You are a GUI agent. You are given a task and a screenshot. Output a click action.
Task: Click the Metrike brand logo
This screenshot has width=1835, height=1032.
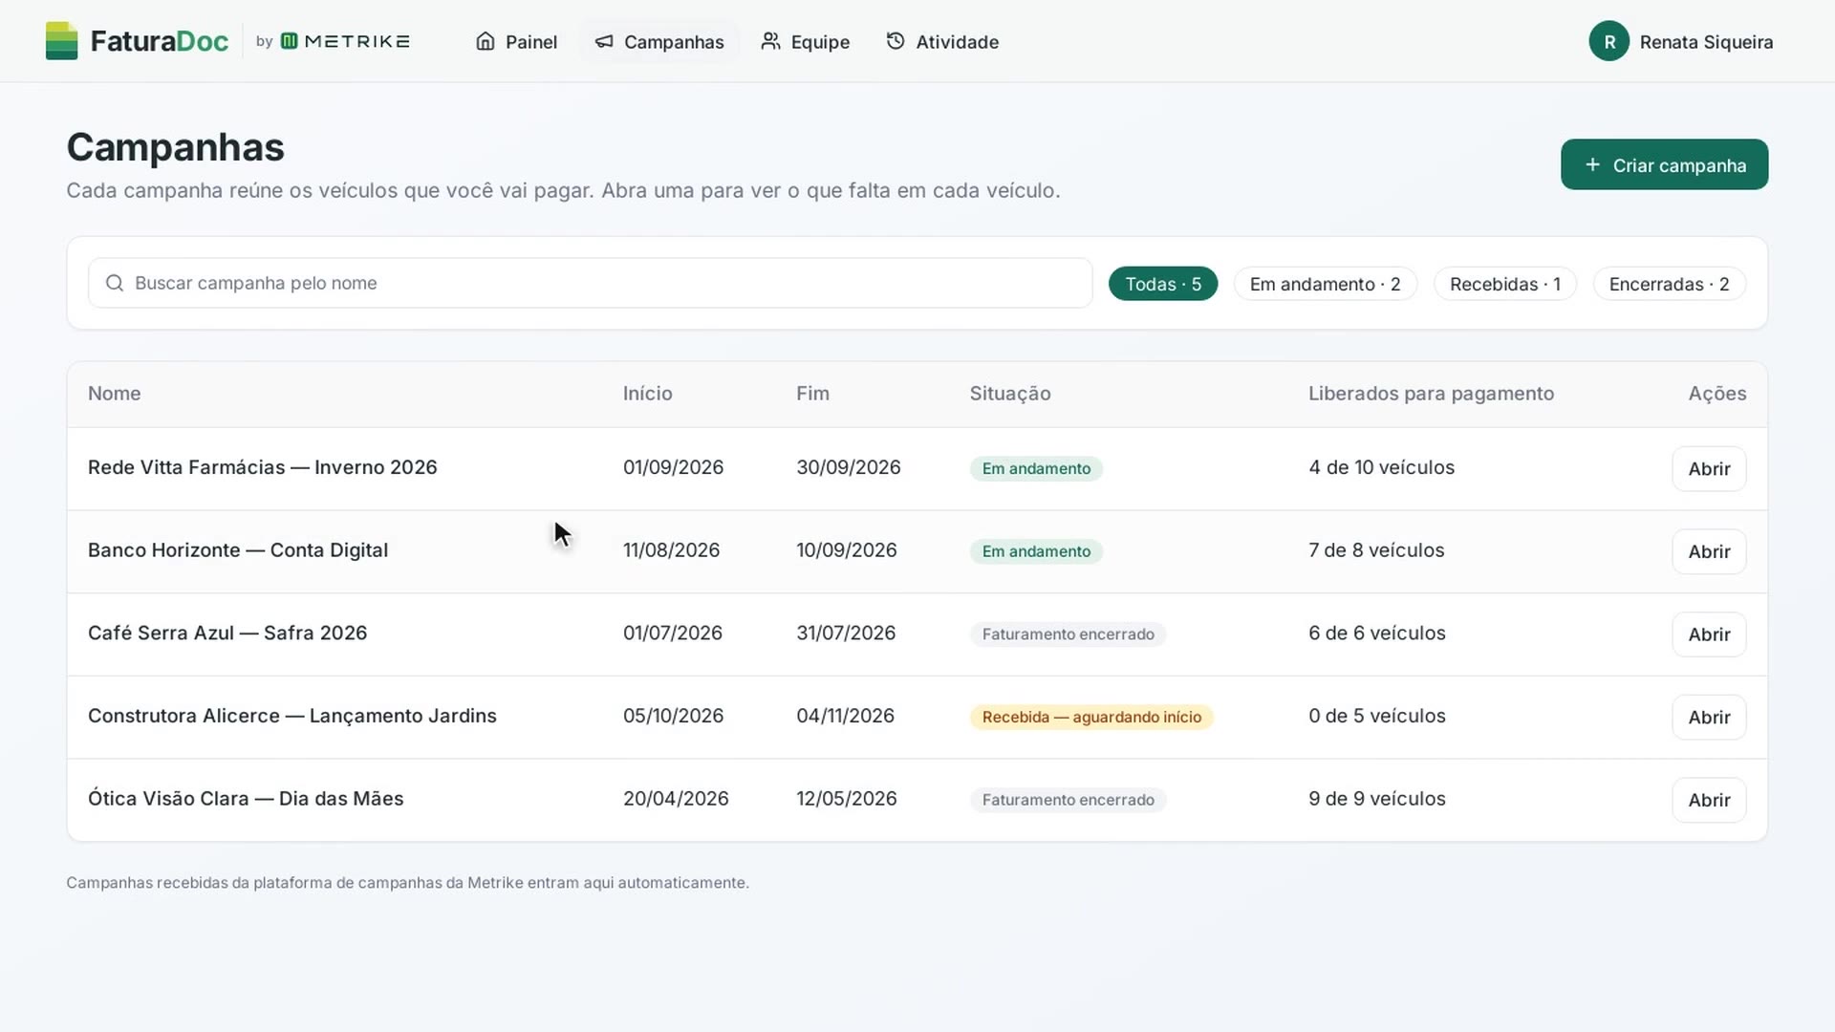click(345, 41)
